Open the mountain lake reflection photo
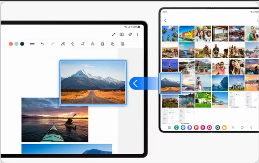 pyautogui.click(x=236, y=33)
